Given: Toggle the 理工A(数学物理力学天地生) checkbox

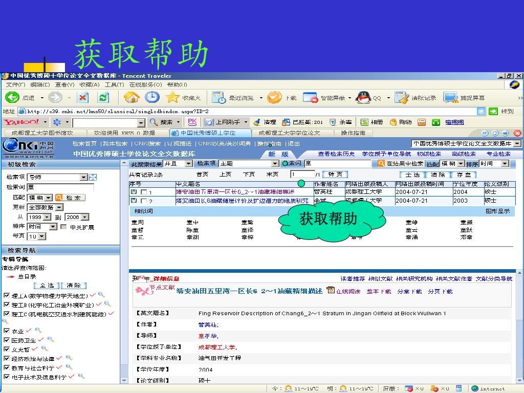Looking at the screenshot, I should point(6,295).
